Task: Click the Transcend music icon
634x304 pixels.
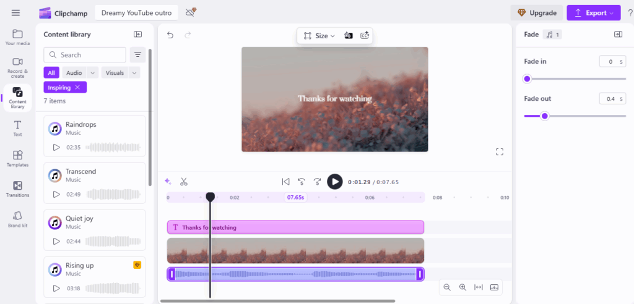Action: click(x=54, y=175)
